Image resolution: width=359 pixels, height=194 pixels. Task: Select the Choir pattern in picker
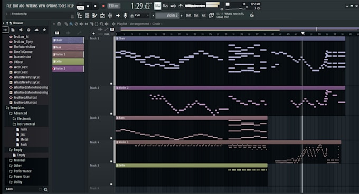coord(68,40)
